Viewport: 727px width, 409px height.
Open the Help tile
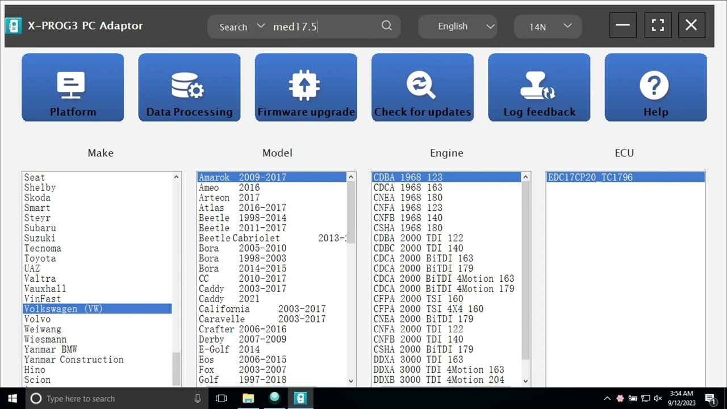656,87
